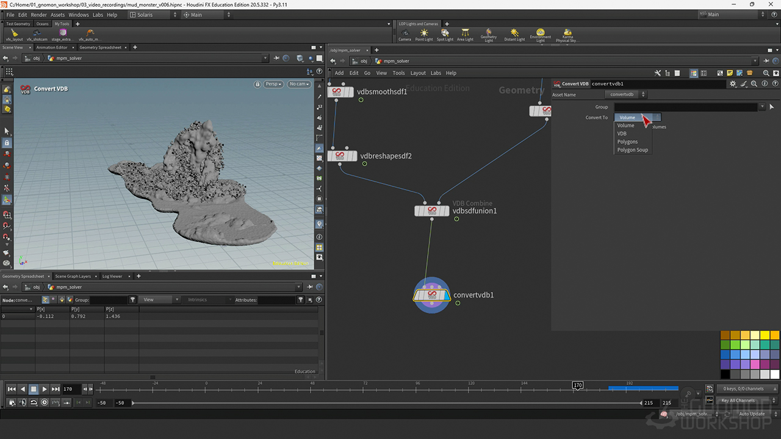Add a Camera from the shelf
Image resolution: width=781 pixels, height=439 pixels.
[405, 34]
